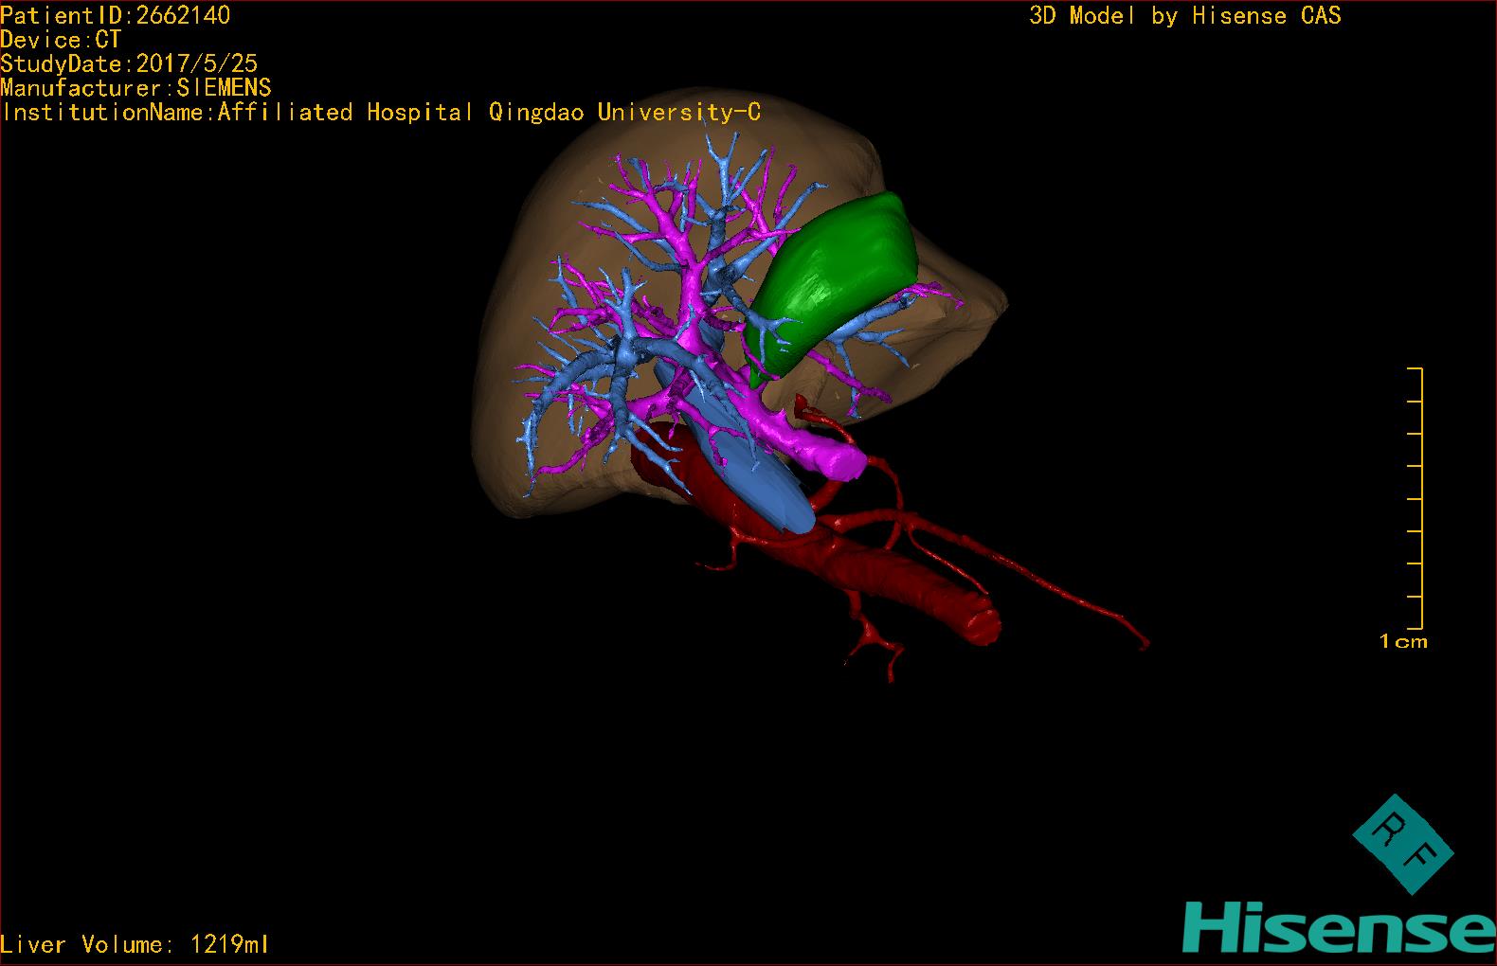Select the Manufacturer:SIEMENS text
1497x966 pixels.
click(x=135, y=88)
